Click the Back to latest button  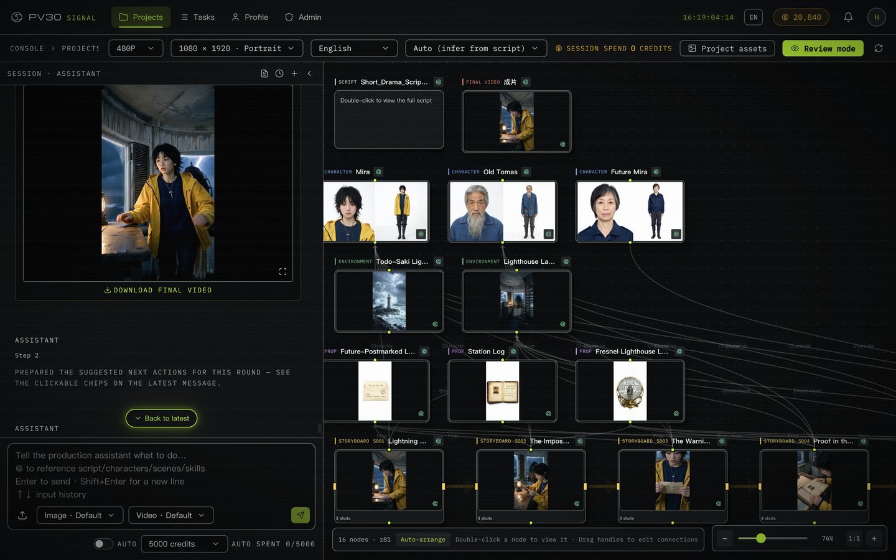pyautogui.click(x=161, y=418)
